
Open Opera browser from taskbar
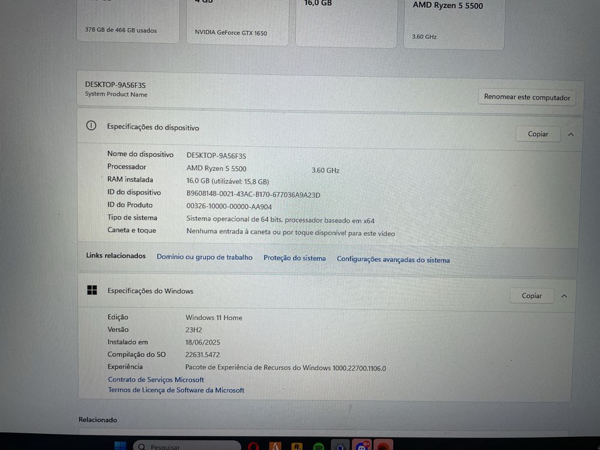pyautogui.click(x=253, y=446)
